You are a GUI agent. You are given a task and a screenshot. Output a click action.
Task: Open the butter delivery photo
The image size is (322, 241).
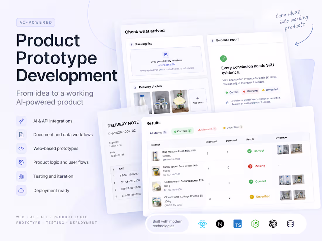tap(179, 101)
